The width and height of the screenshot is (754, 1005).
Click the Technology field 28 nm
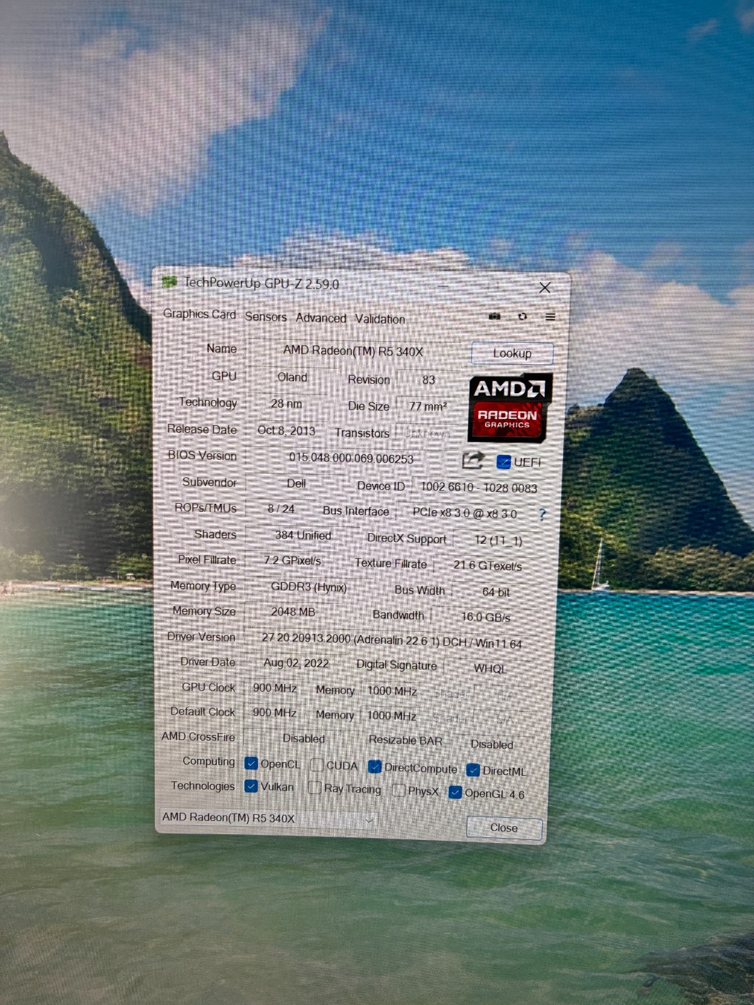[287, 403]
